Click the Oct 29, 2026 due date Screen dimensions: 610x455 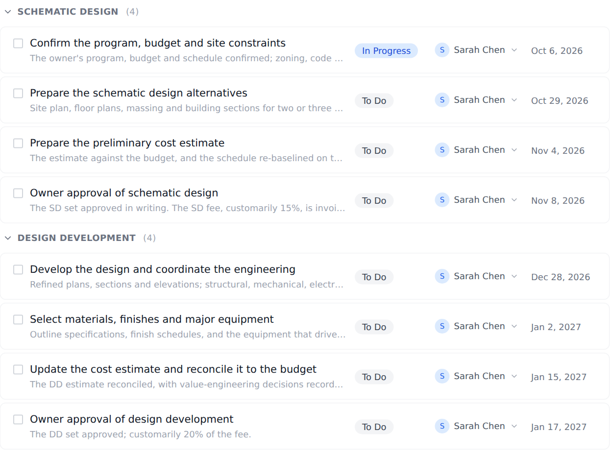[x=560, y=101]
